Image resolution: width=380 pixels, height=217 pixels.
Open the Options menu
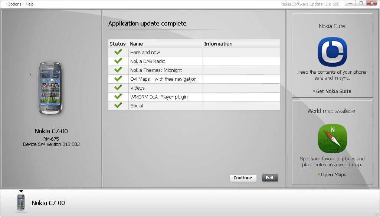coord(14,4)
